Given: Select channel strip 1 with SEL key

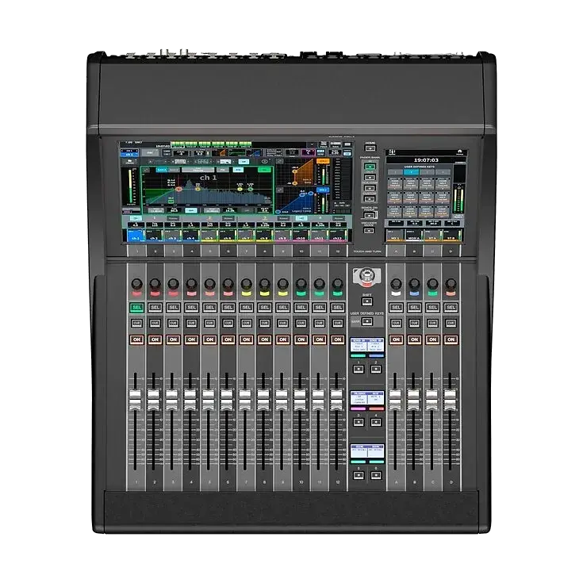Looking at the screenshot, I should 136,308.
